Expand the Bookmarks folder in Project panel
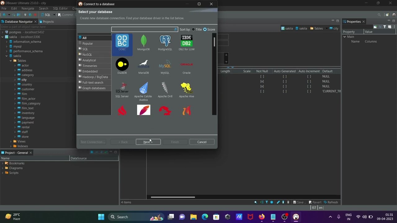Viewport: 397px width, 223px height. (2, 163)
